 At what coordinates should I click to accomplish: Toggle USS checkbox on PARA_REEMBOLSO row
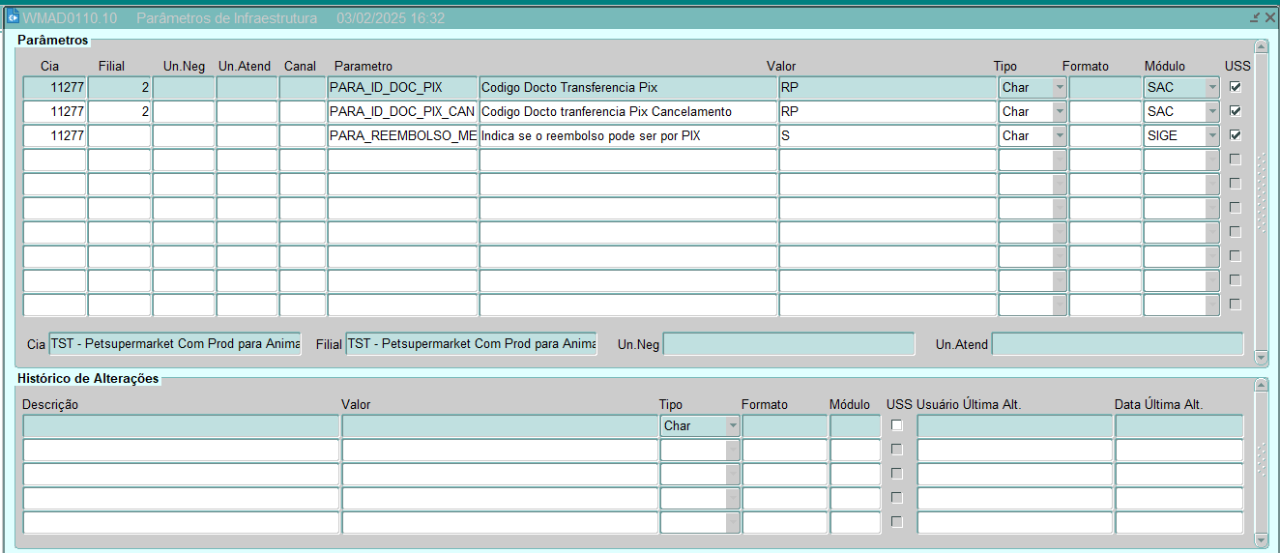[1235, 135]
